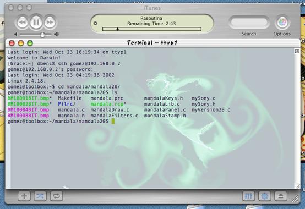305x209 pixels.
Task: Click the Terminal title bar text
Action: click(x=152, y=42)
